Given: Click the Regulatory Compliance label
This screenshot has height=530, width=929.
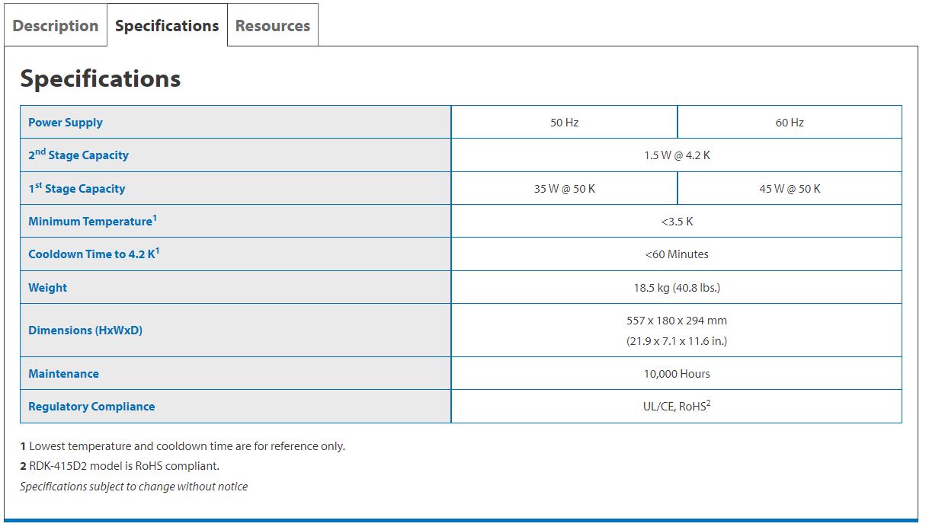Looking at the screenshot, I should click(x=91, y=407).
